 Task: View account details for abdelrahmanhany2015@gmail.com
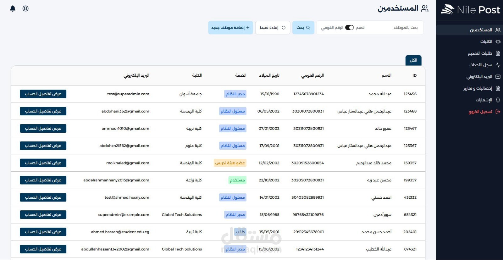(x=43, y=180)
